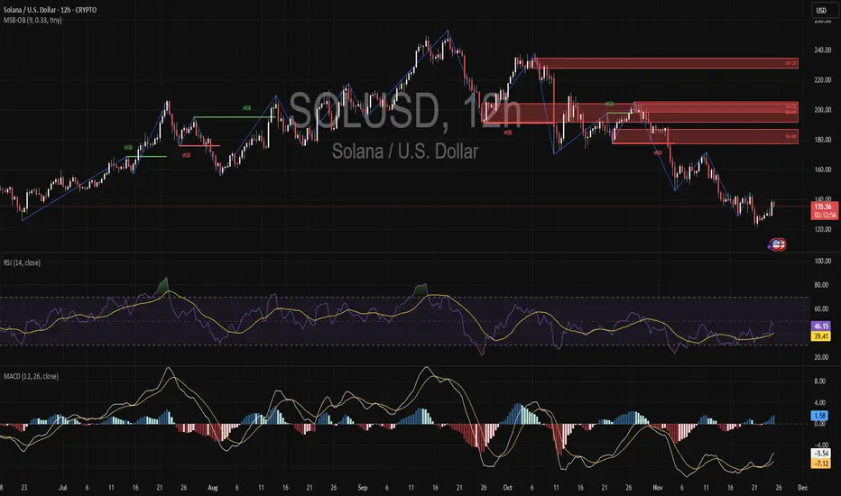The height and width of the screenshot is (496, 841).
Task: Click the Nov label on the time axis
Action: click(x=658, y=487)
